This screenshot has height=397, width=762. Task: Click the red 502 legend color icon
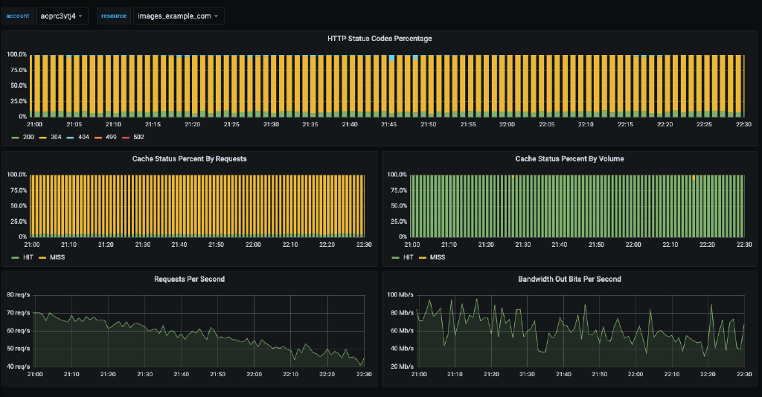click(x=124, y=138)
